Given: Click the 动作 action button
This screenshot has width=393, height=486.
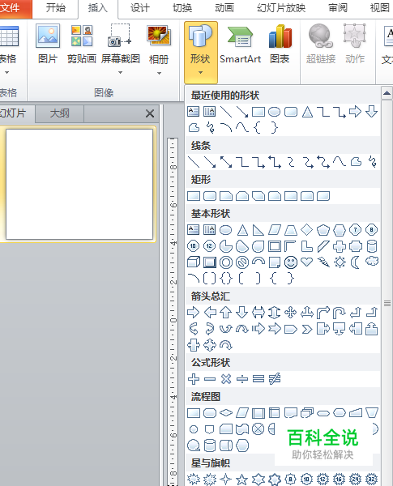Looking at the screenshot, I should click(x=355, y=45).
